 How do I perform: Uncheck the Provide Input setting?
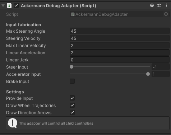coord(72,98)
